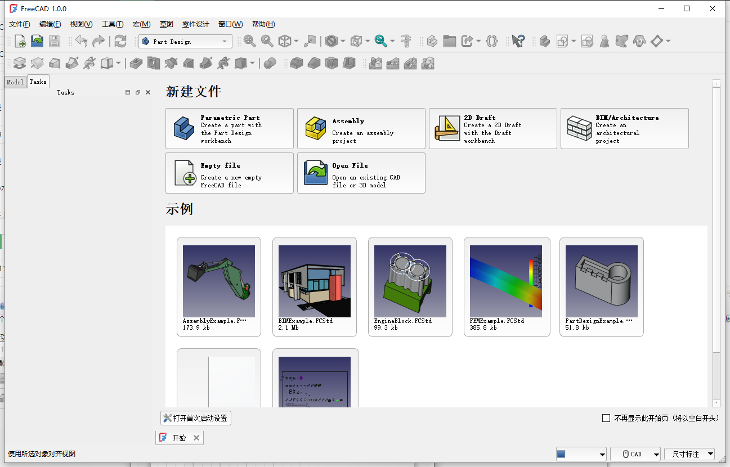Close the Tasks panel with its X

(148, 92)
